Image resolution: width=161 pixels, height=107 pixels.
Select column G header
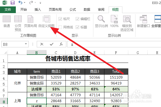tap(138, 53)
